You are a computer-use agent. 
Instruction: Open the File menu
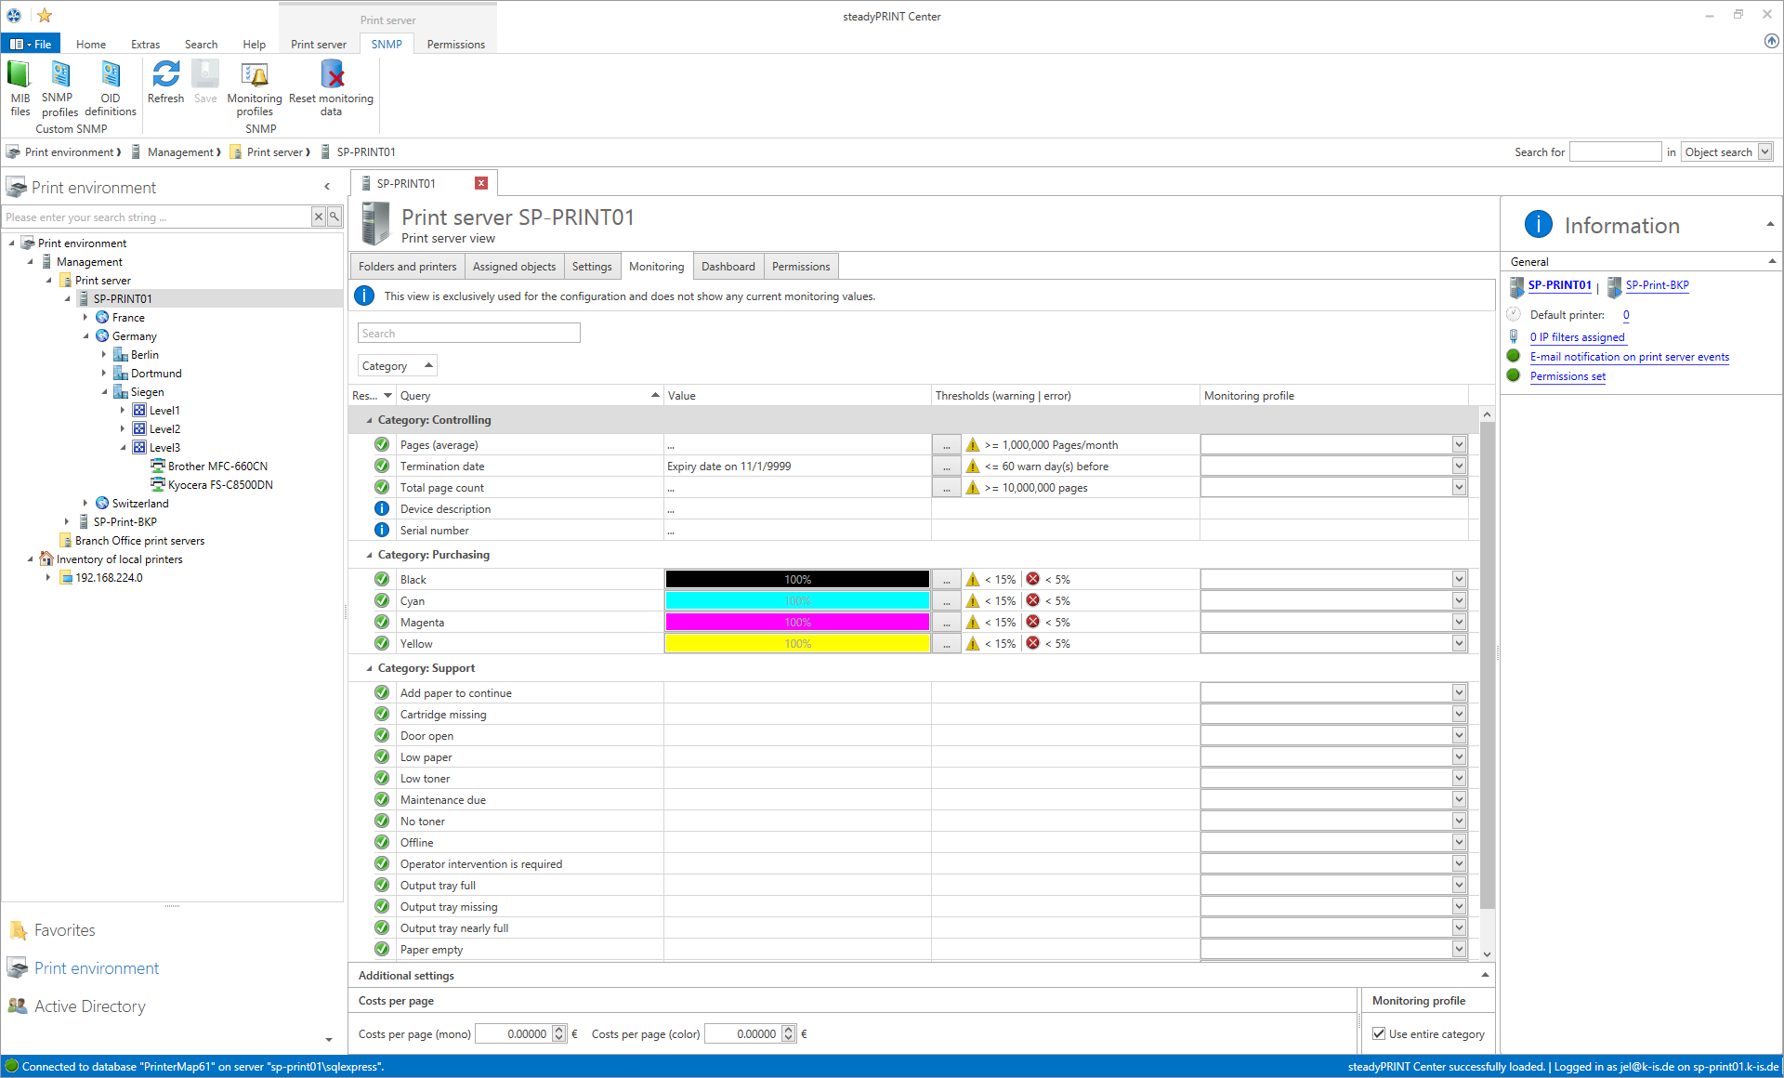(31, 44)
